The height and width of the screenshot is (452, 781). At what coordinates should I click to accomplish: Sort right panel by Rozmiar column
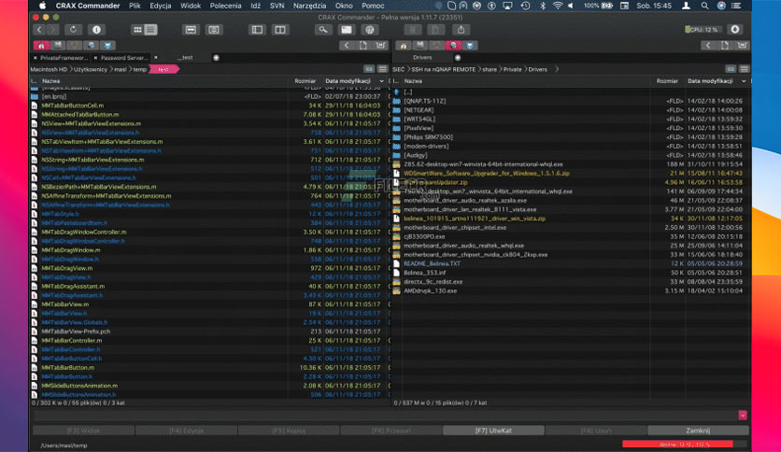[667, 81]
